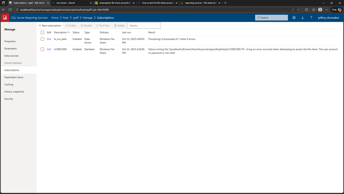Edit the rt10001000 subscription
344x194 pixels.
click(x=49, y=49)
